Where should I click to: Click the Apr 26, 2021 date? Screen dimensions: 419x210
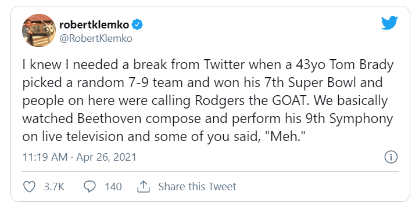tap(106, 157)
